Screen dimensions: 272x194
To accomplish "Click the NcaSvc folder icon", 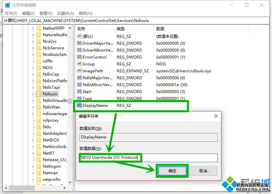I will tap(39, 41).
